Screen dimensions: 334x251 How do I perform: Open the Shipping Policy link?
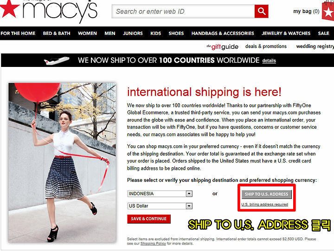[153, 244]
